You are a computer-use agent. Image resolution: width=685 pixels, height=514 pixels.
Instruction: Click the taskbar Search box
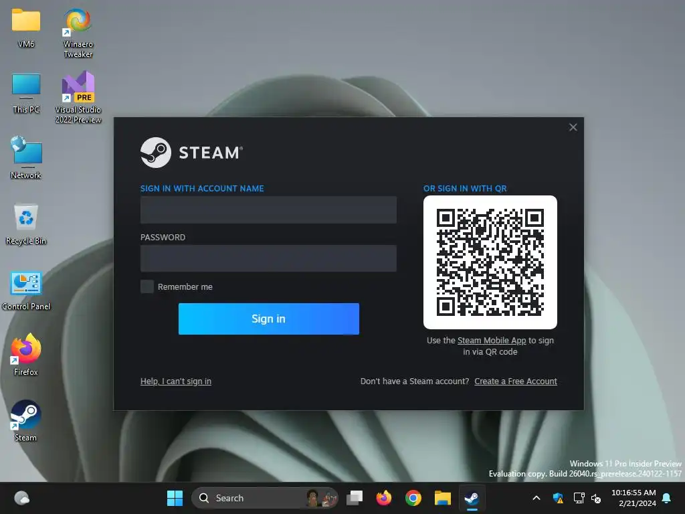(x=265, y=498)
